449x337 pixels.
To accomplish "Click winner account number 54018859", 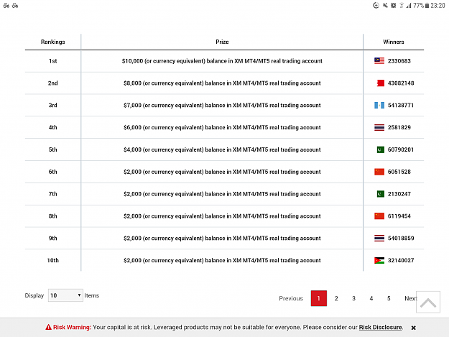I will (x=401, y=239).
